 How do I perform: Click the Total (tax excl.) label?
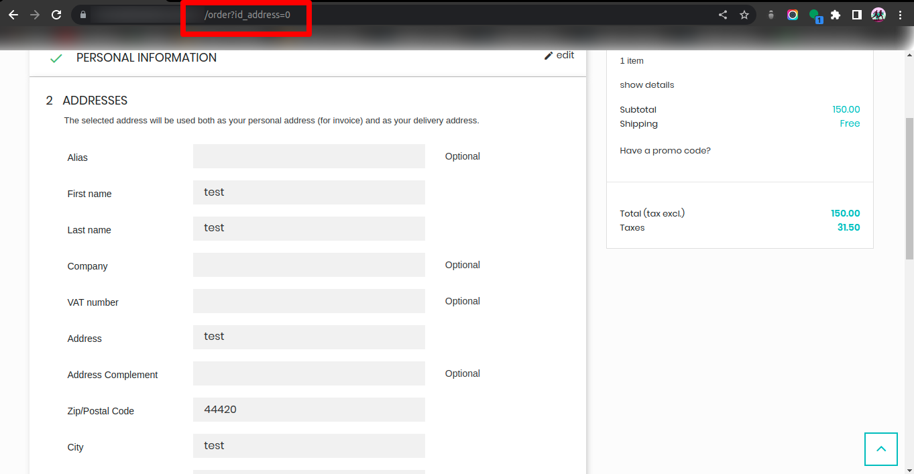coord(652,213)
